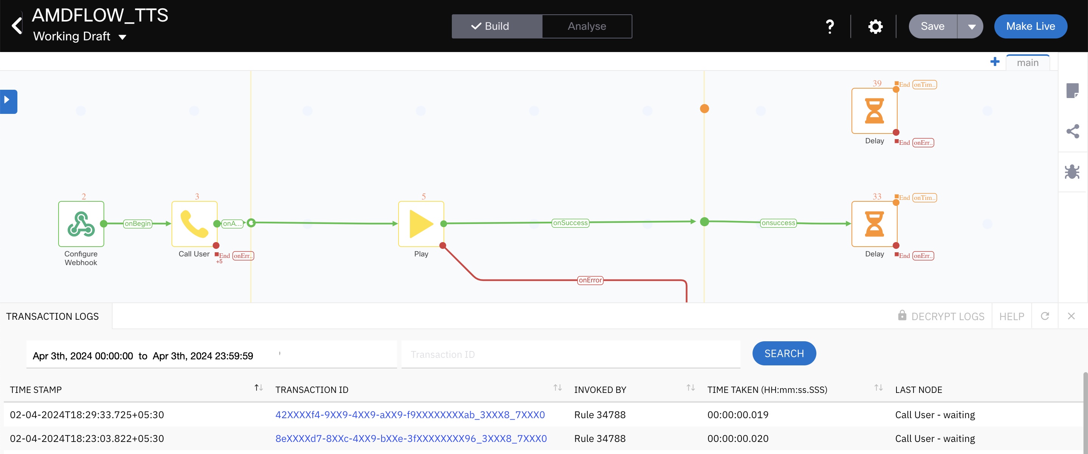Screen dimensions: 1088x454
Task: Open the help question mark icon
Action: 830,26
